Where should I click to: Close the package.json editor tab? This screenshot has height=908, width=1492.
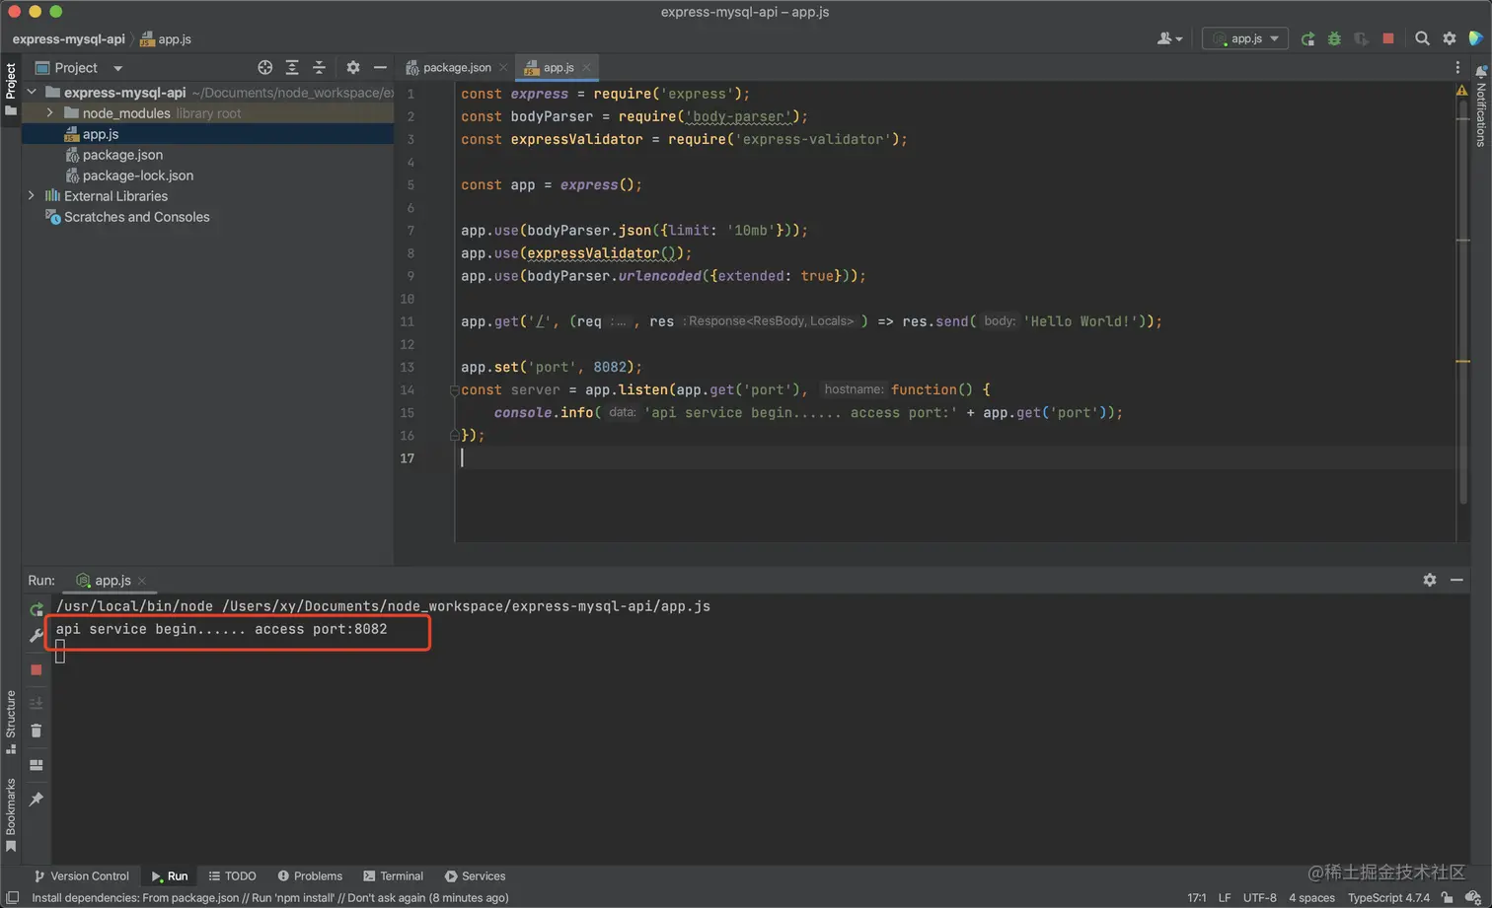(x=503, y=67)
